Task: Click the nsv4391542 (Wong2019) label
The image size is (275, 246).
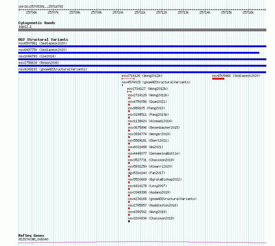Action: pyautogui.click(x=147, y=212)
